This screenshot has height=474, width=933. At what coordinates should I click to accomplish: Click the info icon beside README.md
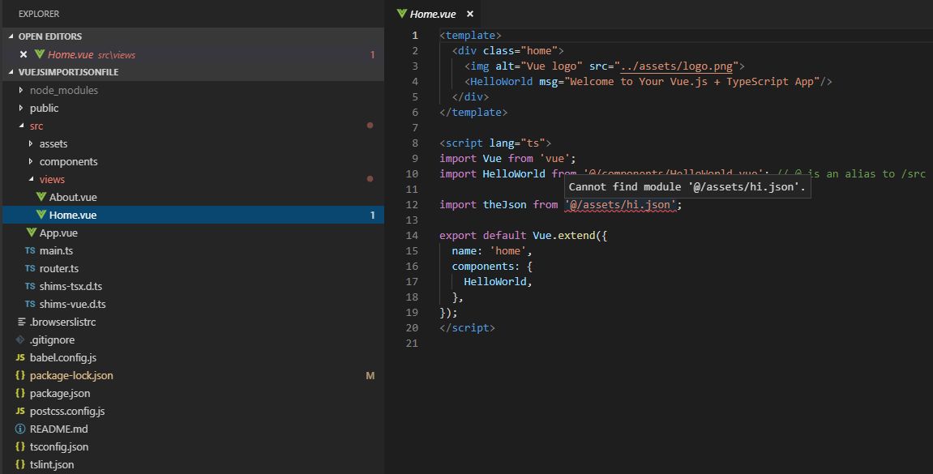tap(20, 429)
